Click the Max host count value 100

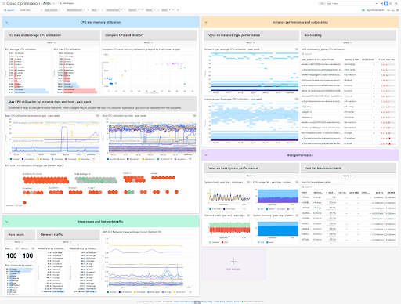pyautogui.click(x=12, y=255)
